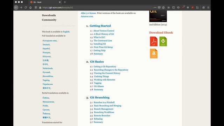Open a new tab with plus button
The width and height of the screenshot is (224, 126).
pyautogui.click(x=65, y=2)
